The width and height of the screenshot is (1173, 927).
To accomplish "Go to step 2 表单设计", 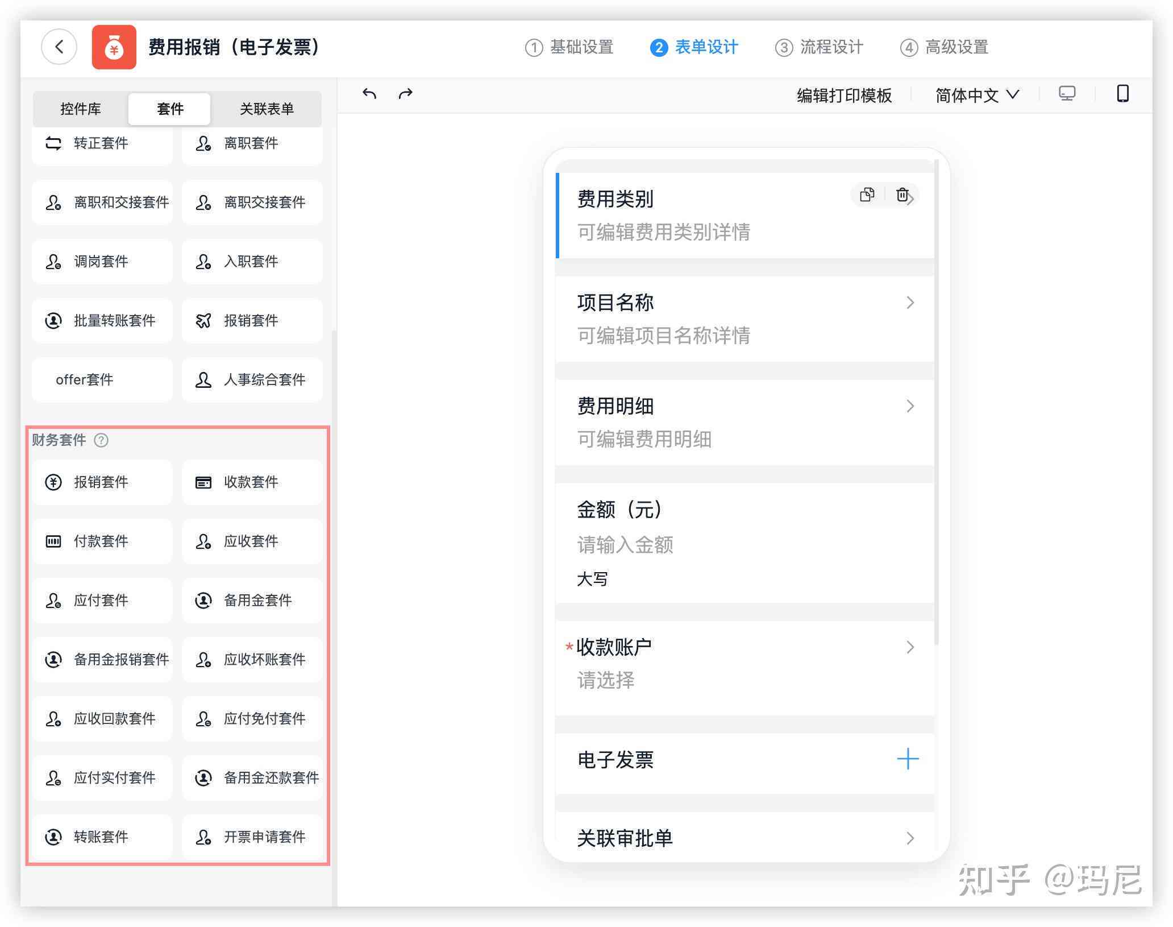I will [x=694, y=47].
